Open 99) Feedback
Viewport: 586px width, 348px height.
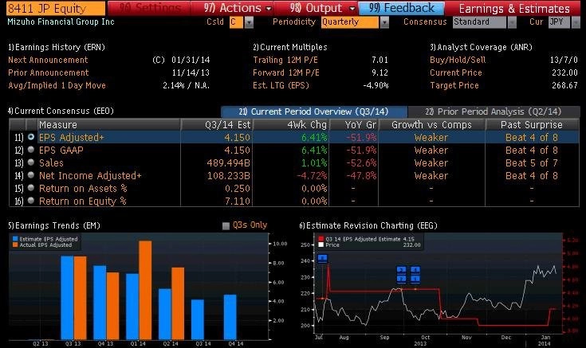coord(401,8)
